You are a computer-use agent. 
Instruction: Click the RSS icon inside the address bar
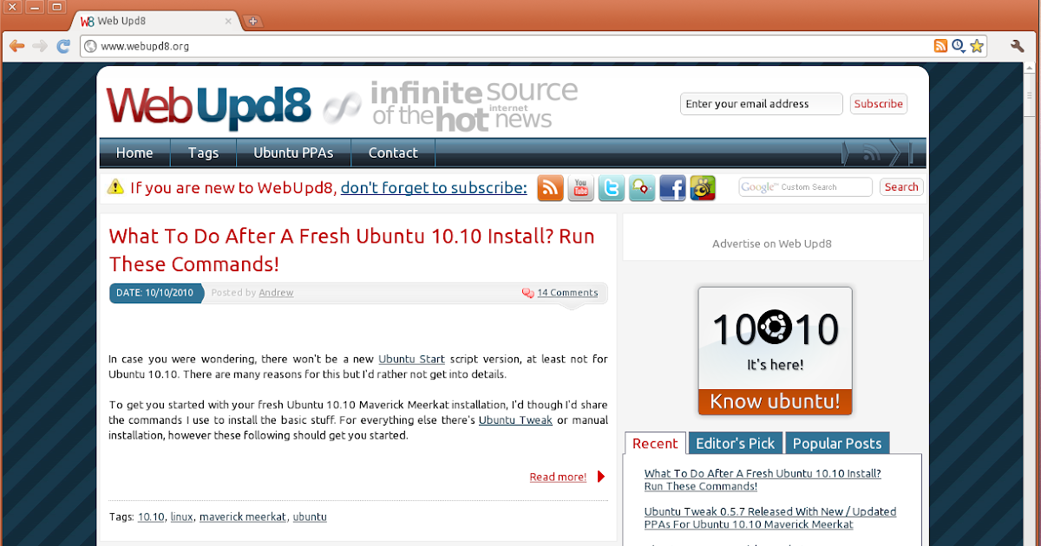tap(940, 46)
